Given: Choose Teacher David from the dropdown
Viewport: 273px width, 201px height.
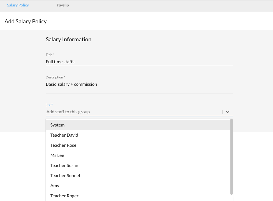Looking at the screenshot, I should (64, 135).
